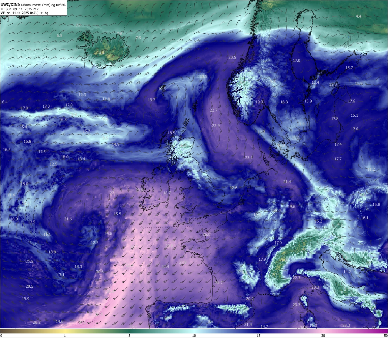Click the 16.3 value label
Viewport: 388px width, 338px height.
(284, 102)
